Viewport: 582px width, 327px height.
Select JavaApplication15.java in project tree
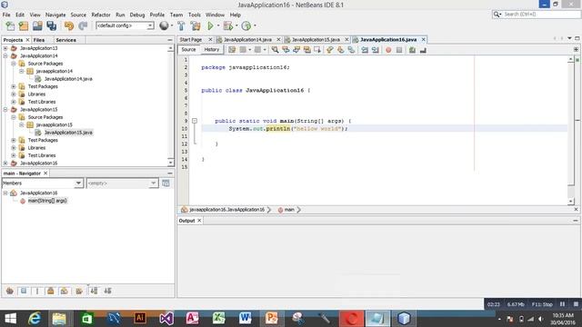pos(68,133)
